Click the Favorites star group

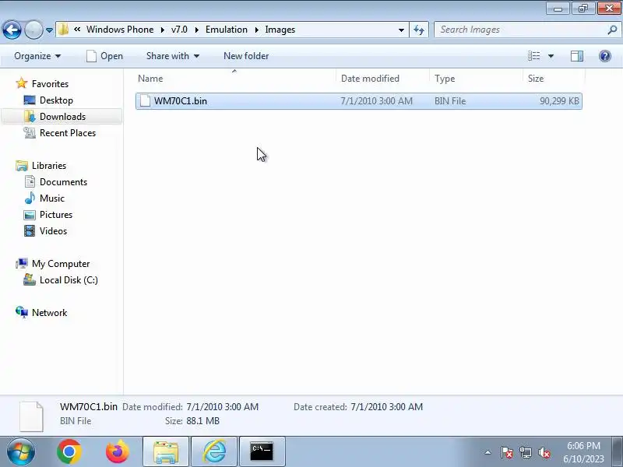(x=42, y=84)
